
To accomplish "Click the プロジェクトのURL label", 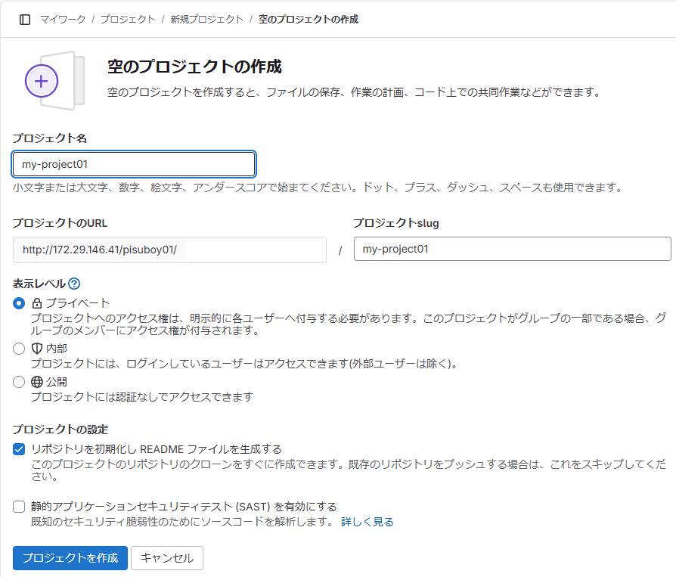I will click(60, 223).
